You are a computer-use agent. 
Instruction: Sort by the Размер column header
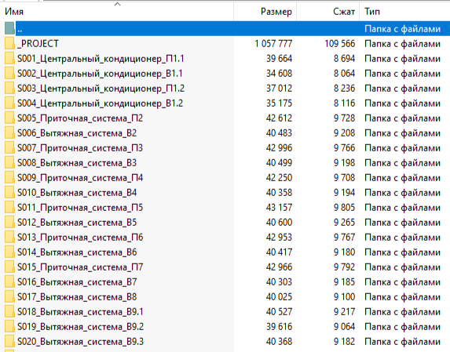[x=265, y=12]
